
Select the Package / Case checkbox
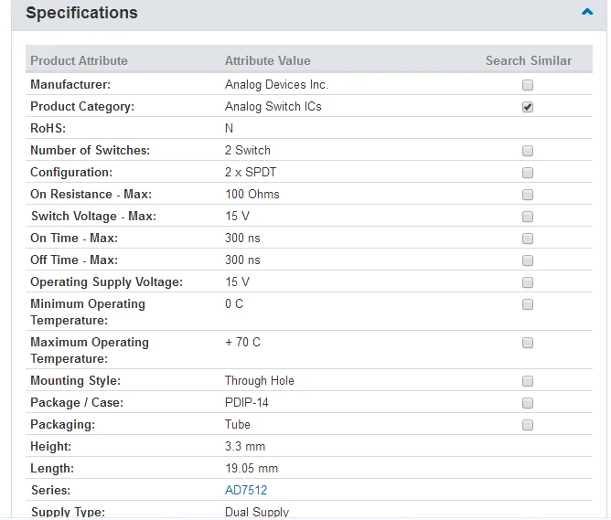(x=528, y=403)
